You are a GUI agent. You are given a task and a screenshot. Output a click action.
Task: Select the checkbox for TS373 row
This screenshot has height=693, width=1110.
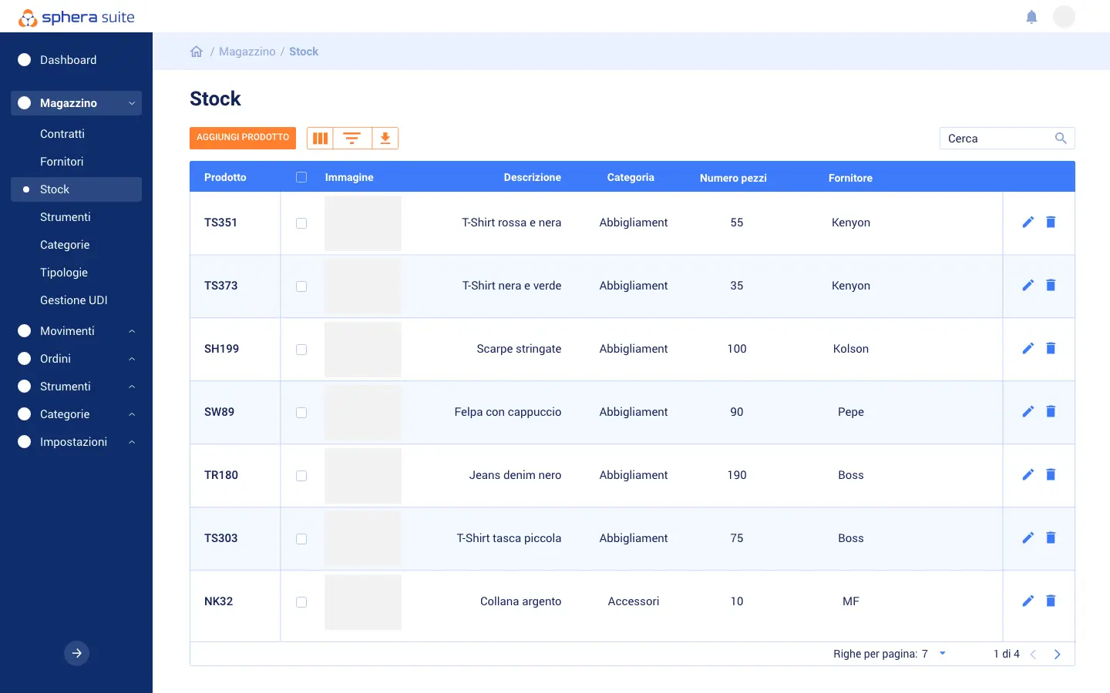pos(301,286)
